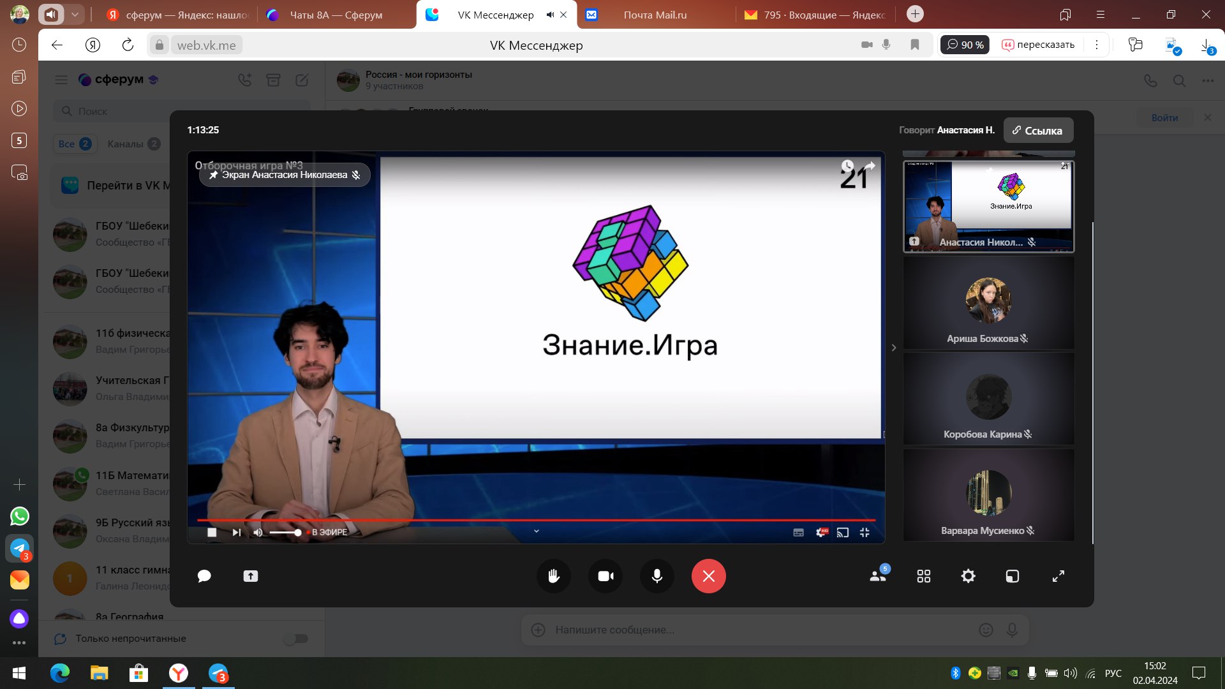Viewport: 1225px width, 689px height.
Task: Open browser downloads
Action: [x=1206, y=46]
